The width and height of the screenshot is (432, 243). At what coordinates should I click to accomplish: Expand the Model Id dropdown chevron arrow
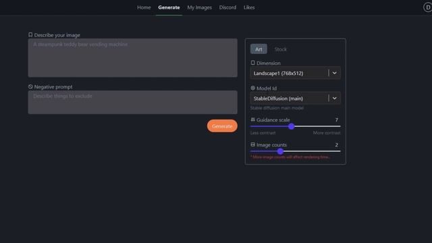[x=335, y=98]
